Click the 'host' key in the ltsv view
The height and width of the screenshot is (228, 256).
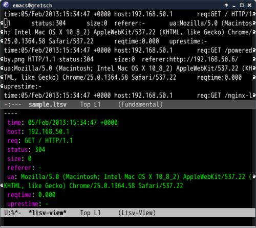[14, 131]
